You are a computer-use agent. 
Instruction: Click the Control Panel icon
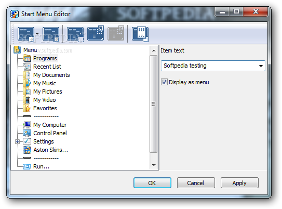27,133
